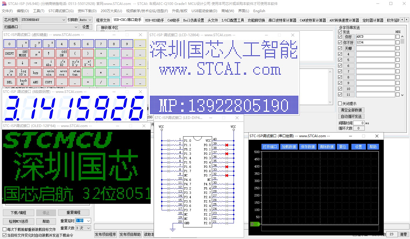
Task: Disable 当目标文件变化时自动装载 option
Action: 4,235
